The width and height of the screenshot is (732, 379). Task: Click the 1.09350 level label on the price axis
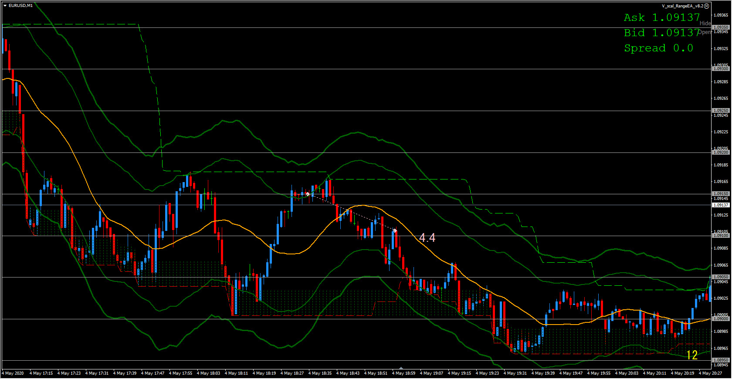(721, 27)
